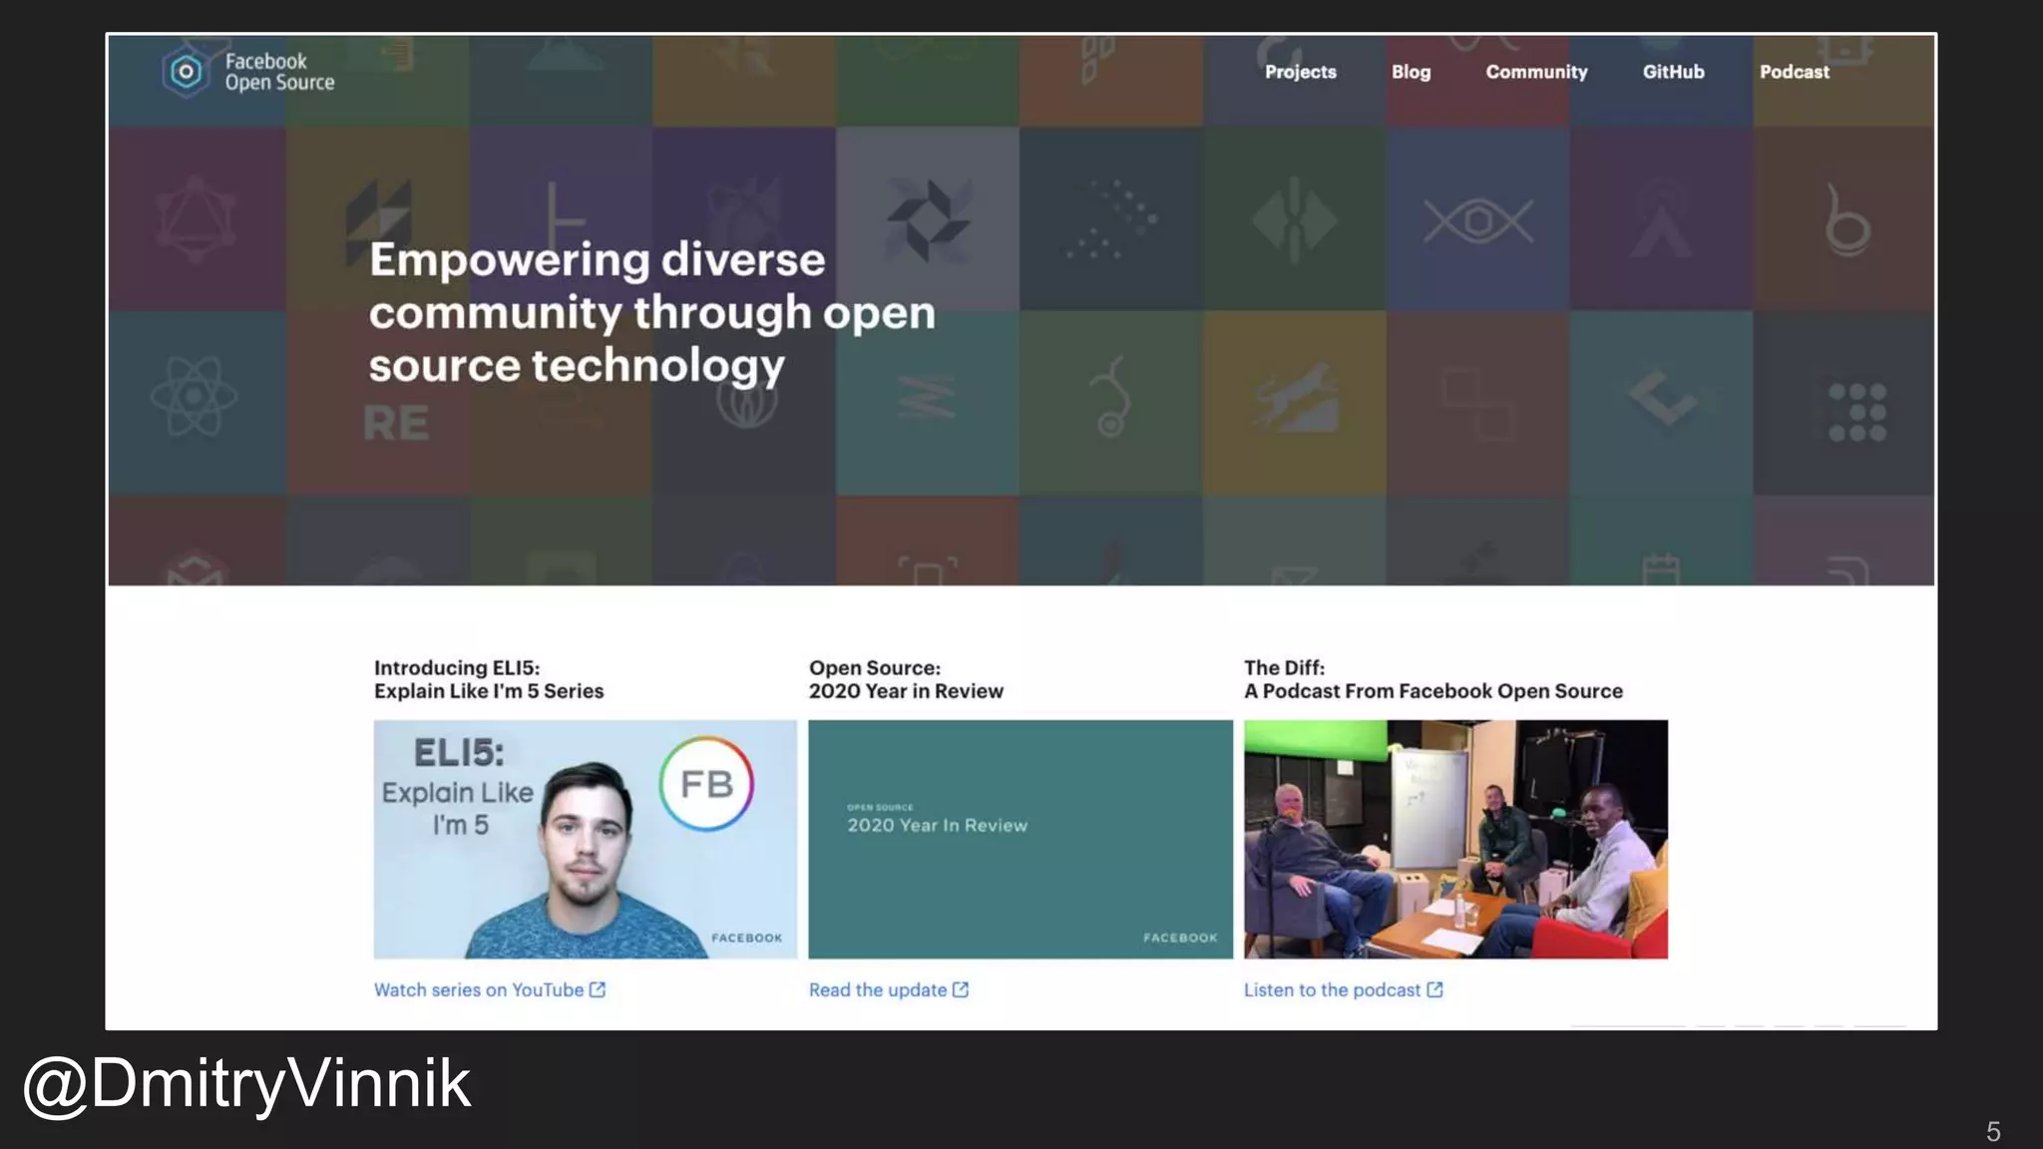Click the eye-shaped project icon tile
Screen dimensions: 2043x1149
click(x=1477, y=220)
